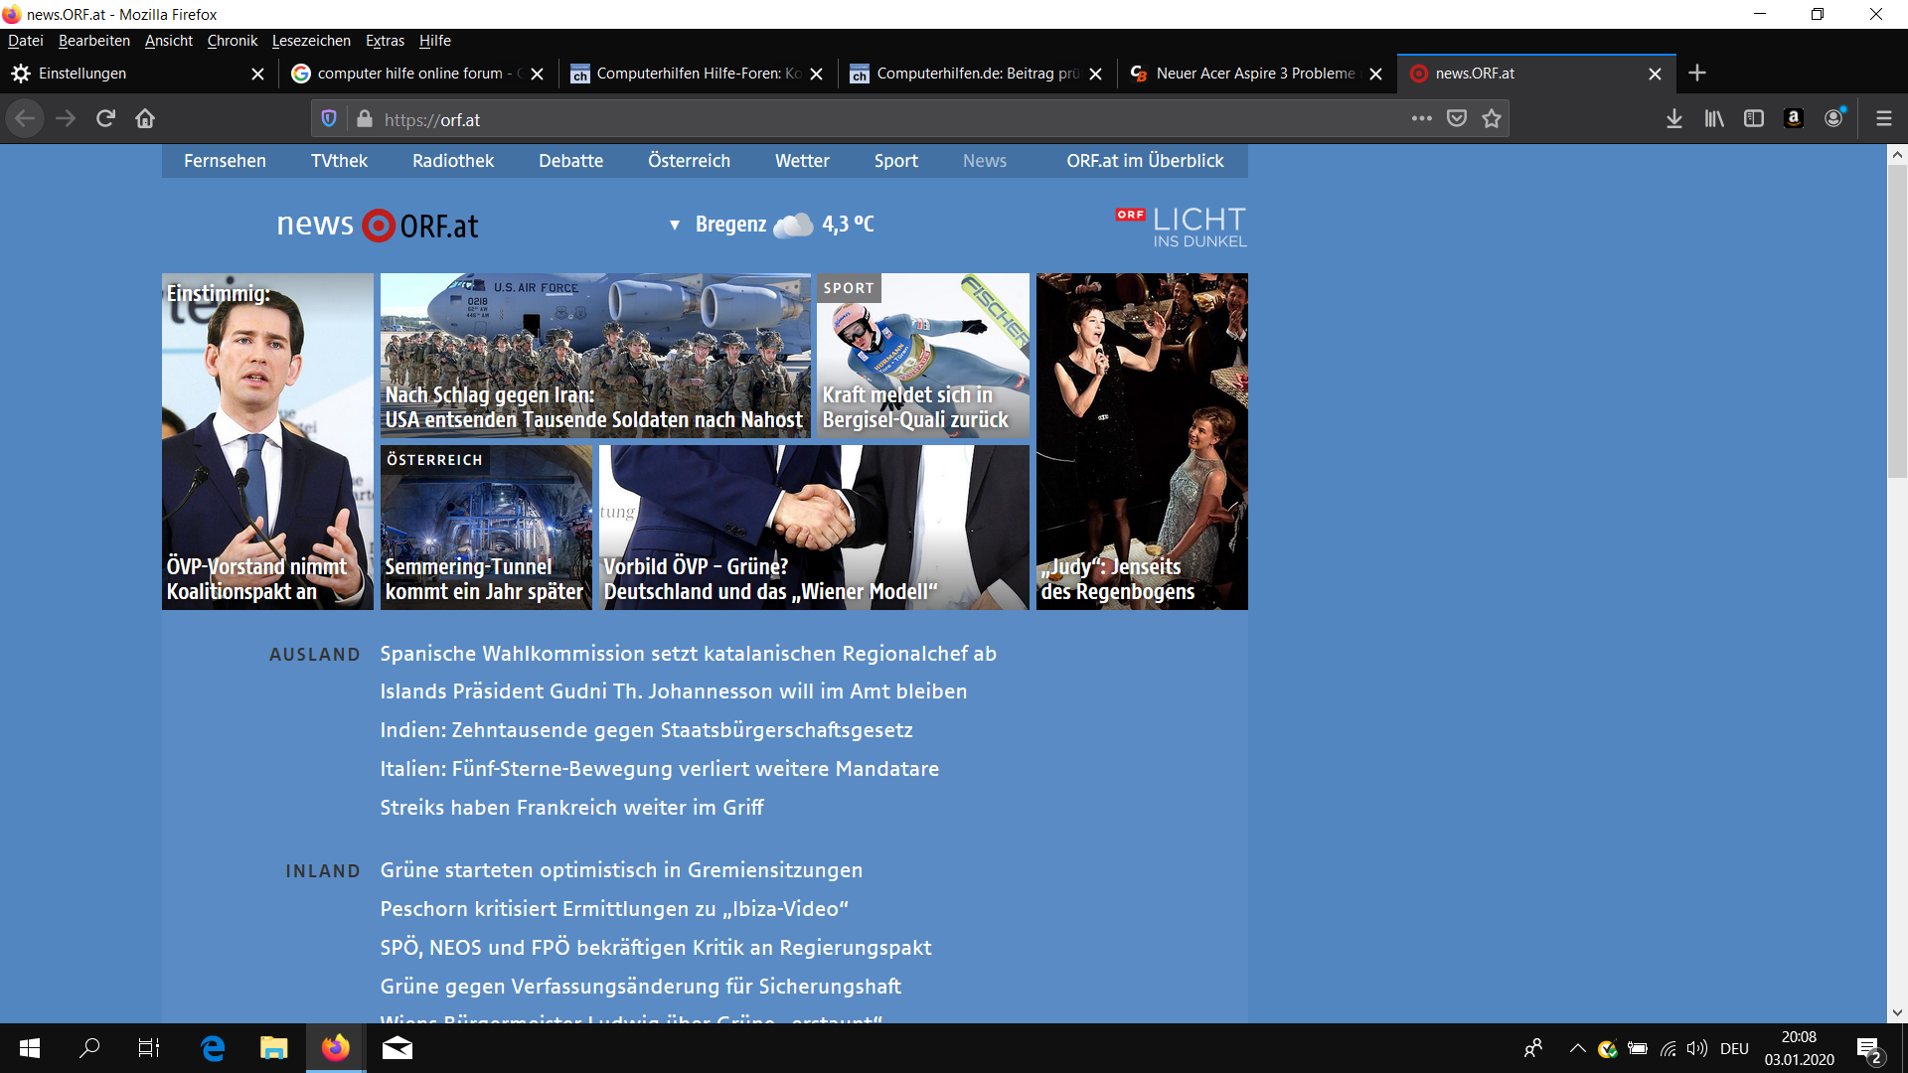Reload the current page
The height and width of the screenshot is (1073, 1908).
pyautogui.click(x=105, y=119)
